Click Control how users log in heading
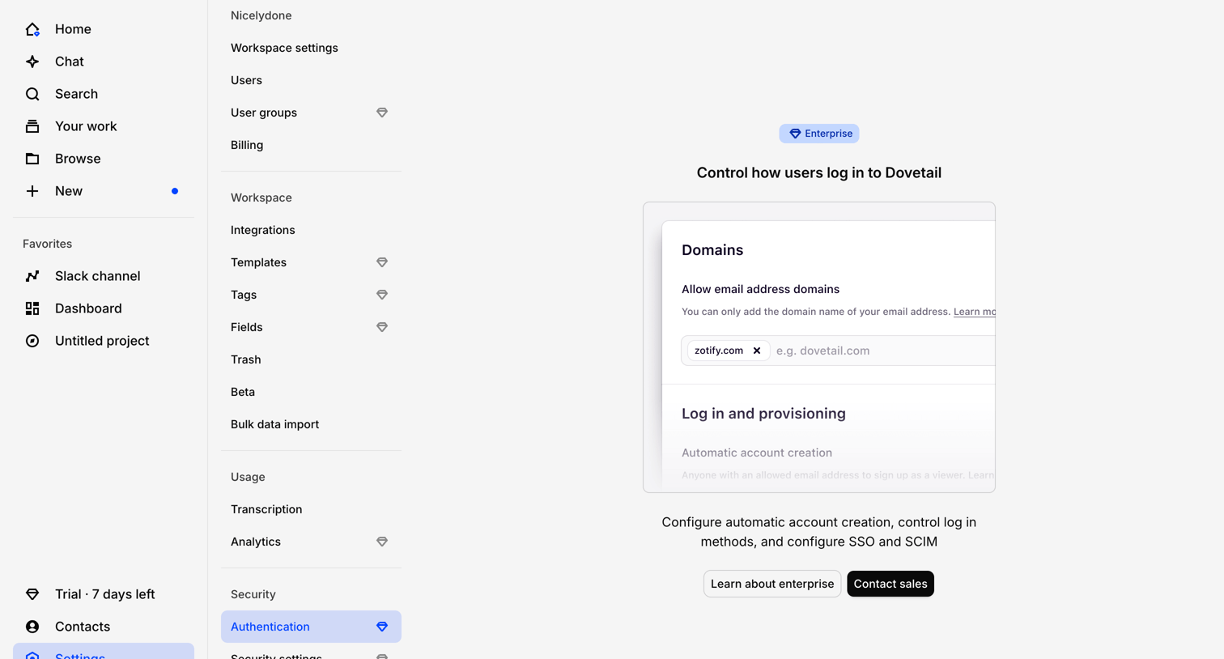 tap(819, 172)
